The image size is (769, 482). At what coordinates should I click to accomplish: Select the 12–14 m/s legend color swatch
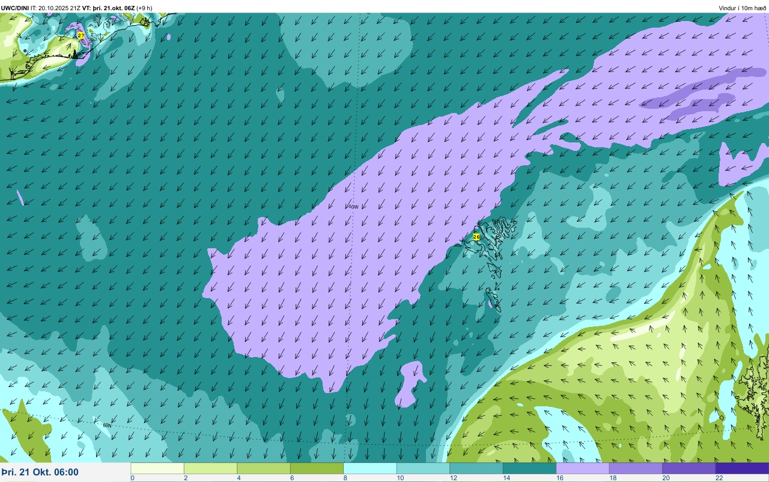click(x=476, y=468)
